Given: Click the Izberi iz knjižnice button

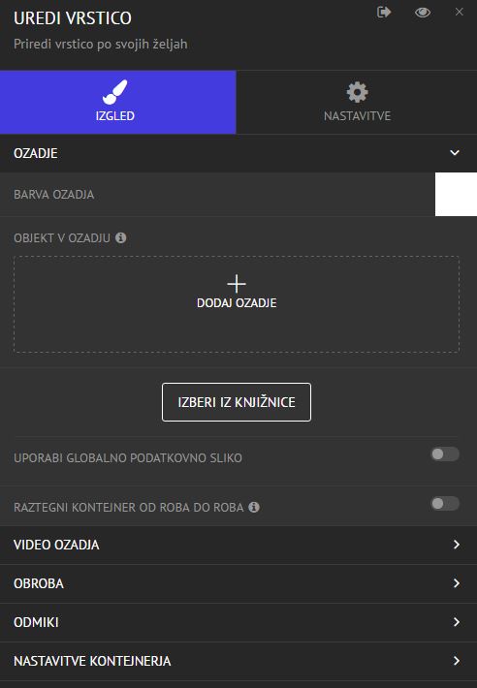Looking at the screenshot, I should 237,402.
